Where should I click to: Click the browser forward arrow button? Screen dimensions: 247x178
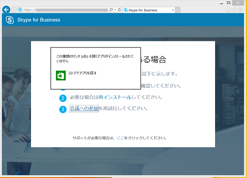point(14,10)
